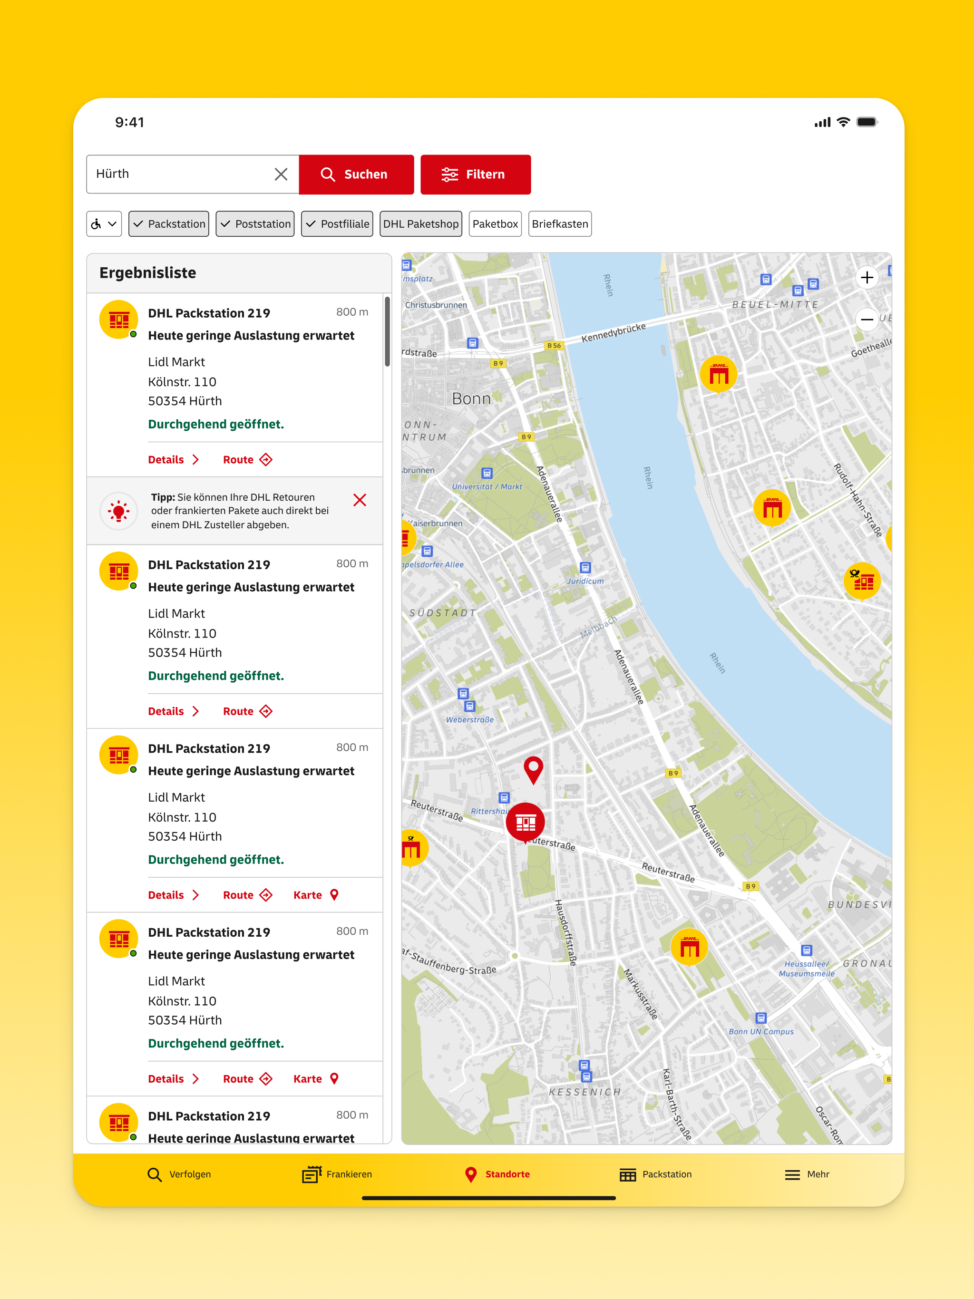
Task: Click the results list scrollbar
Action: (387, 332)
